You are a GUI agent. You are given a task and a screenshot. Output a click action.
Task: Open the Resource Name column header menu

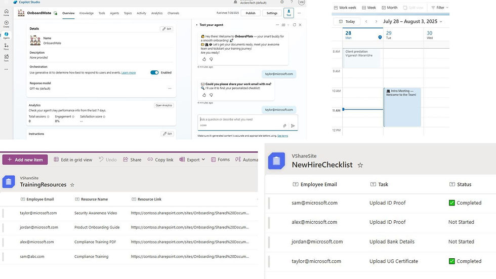(x=92, y=200)
